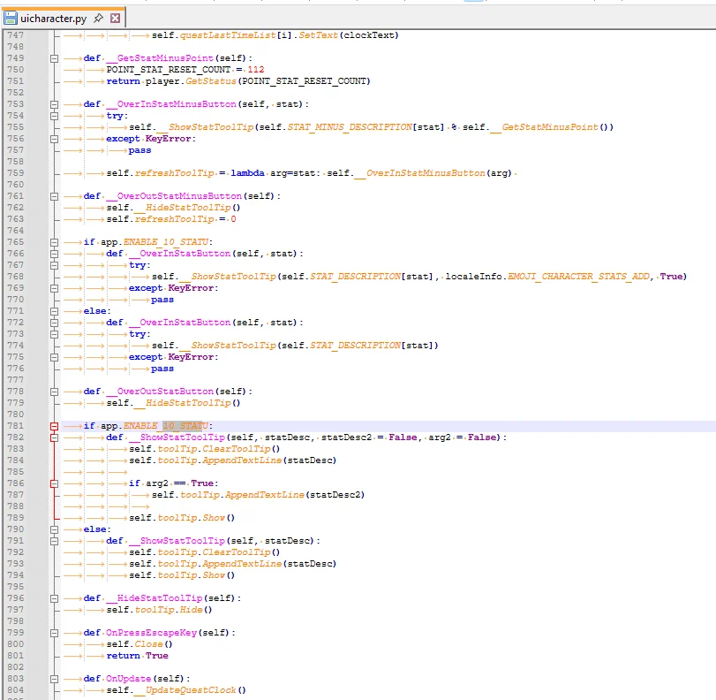This screenshot has width=716, height=700.
Task: Click line number 750 in the margin
Action: click(x=15, y=70)
